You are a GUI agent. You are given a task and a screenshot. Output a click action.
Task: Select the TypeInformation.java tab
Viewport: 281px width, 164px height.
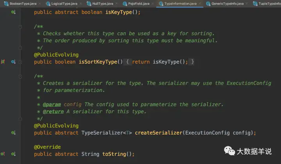click(x=180, y=4)
